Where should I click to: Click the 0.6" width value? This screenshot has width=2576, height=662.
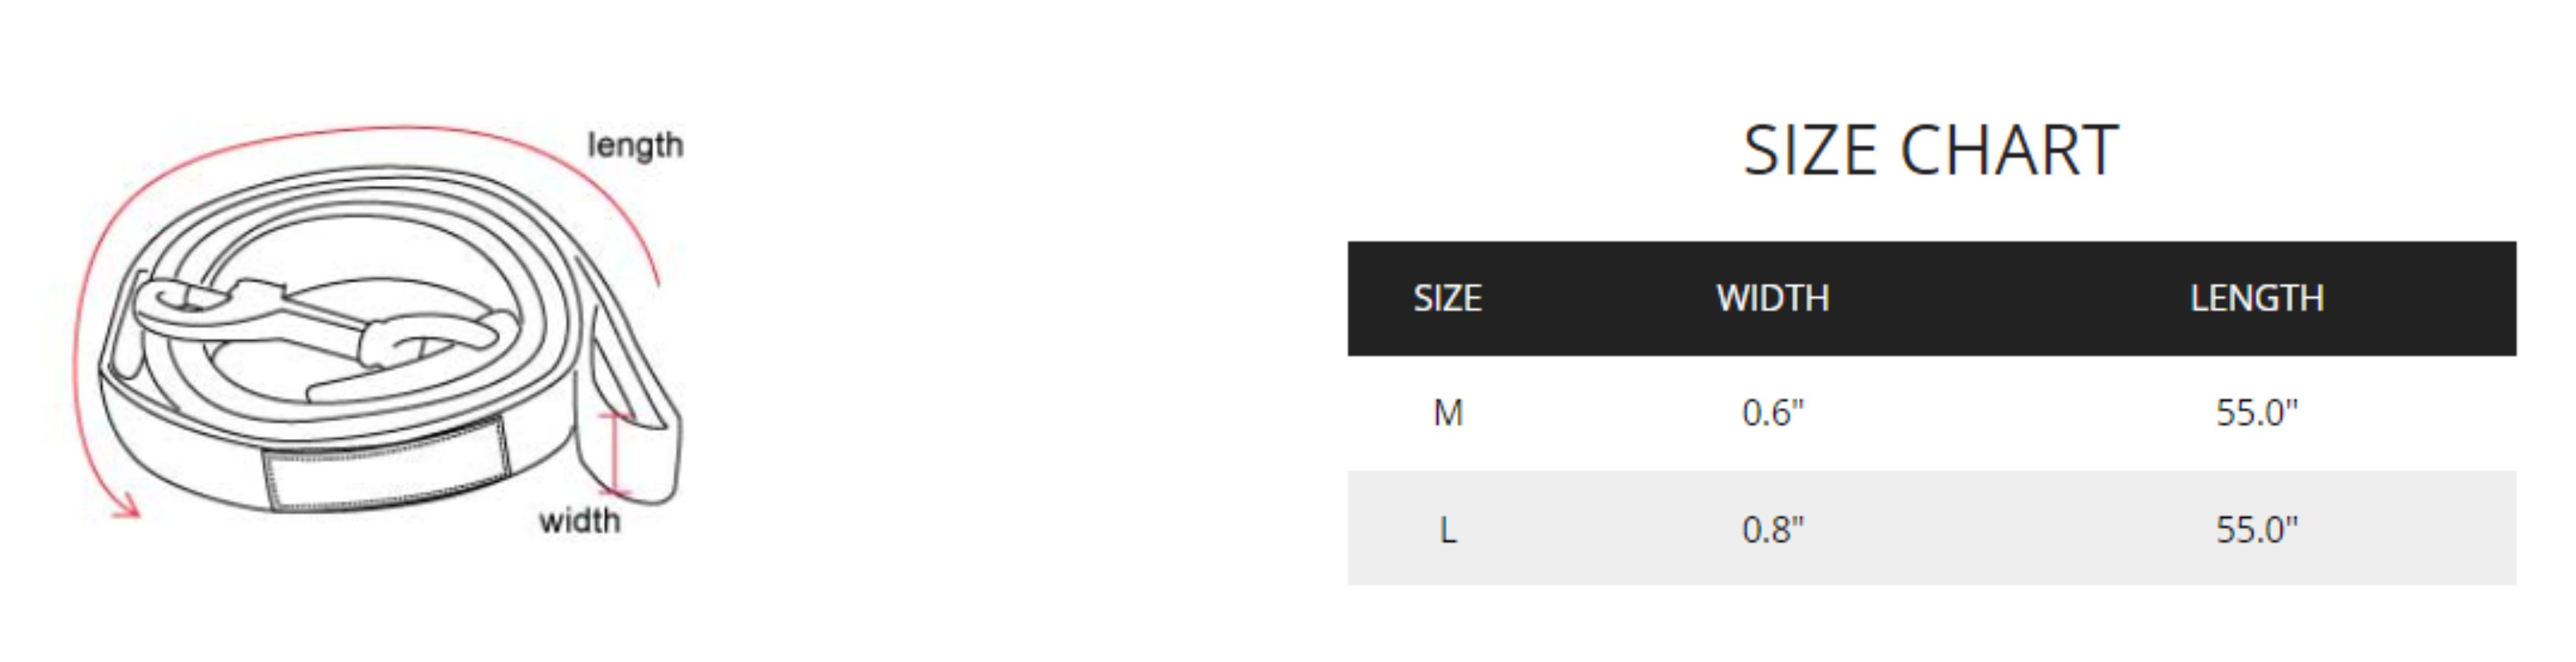click(x=1773, y=413)
